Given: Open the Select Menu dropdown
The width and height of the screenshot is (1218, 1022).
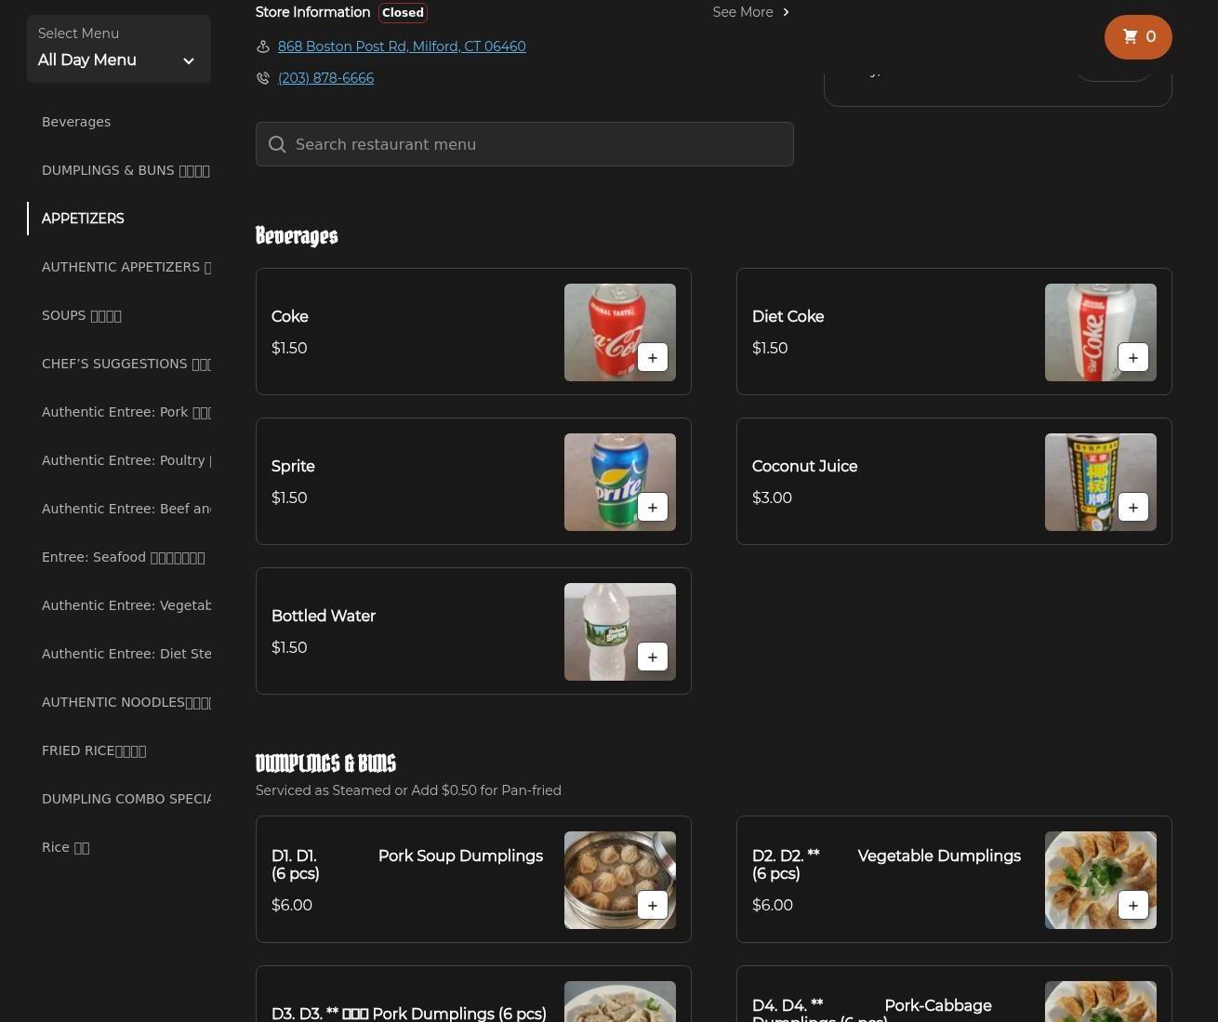Looking at the screenshot, I should (x=118, y=49).
